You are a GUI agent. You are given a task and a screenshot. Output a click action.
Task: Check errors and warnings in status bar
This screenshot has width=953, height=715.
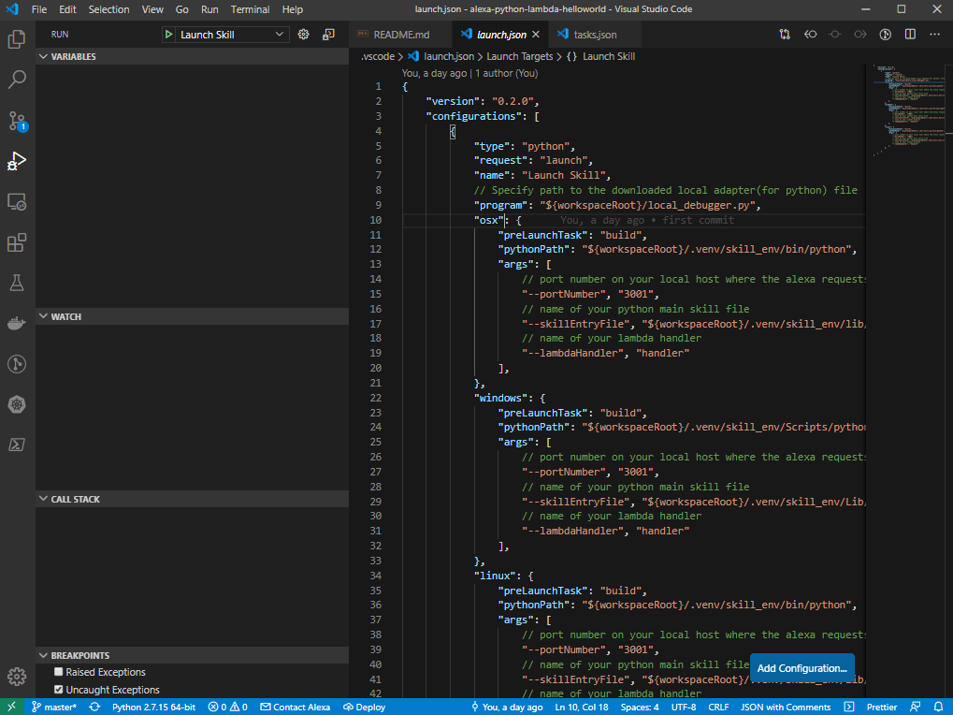click(226, 707)
